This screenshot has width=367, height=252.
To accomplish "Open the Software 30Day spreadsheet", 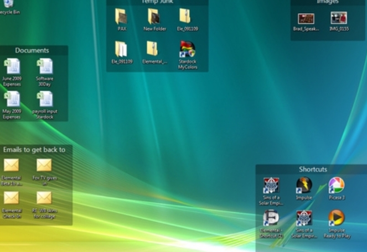I will click(x=45, y=66).
